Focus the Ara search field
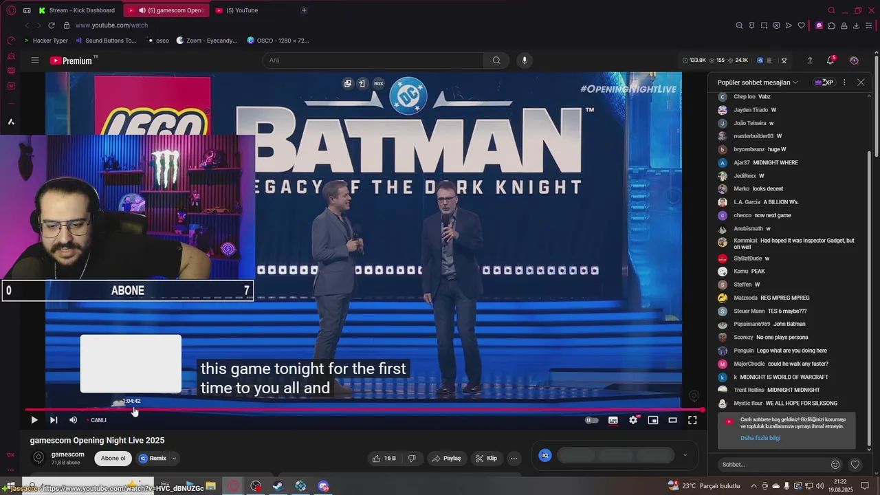Viewport: 880px width, 495px height. (374, 60)
